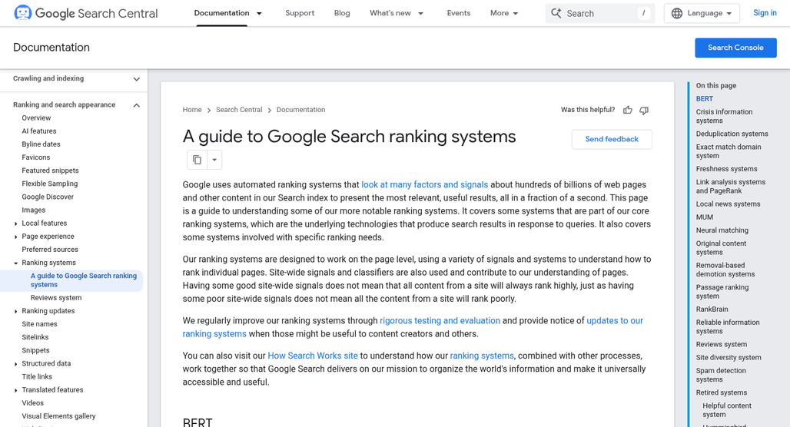Open the Language dropdown
Image resolution: width=790 pixels, height=427 pixels.
(x=702, y=13)
